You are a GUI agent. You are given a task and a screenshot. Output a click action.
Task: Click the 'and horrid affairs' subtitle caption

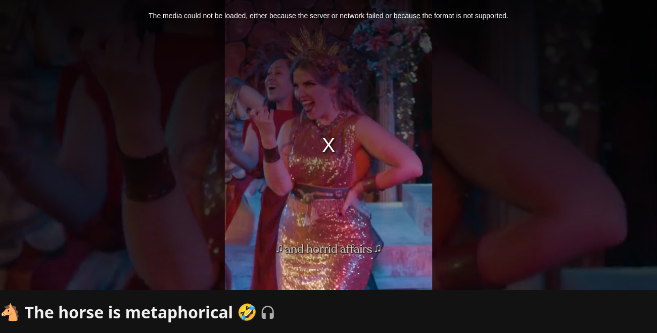(329, 249)
